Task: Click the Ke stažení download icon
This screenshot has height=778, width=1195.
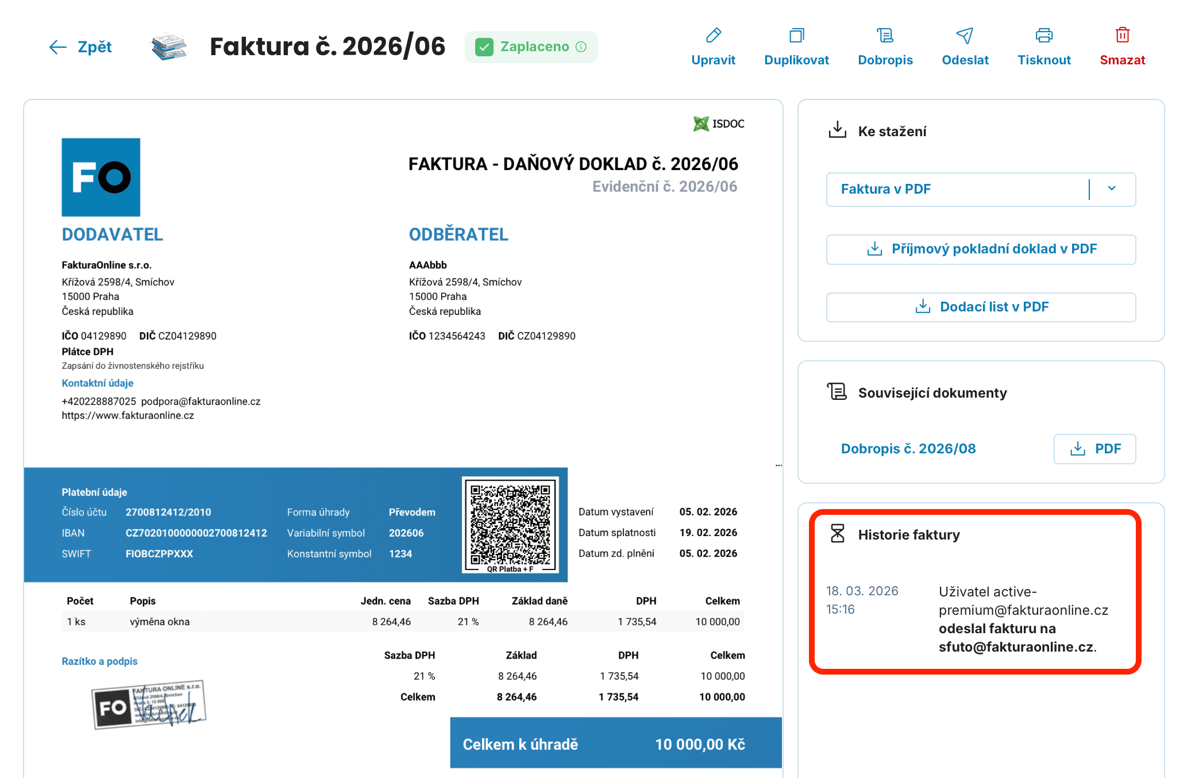Action: (x=837, y=130)
